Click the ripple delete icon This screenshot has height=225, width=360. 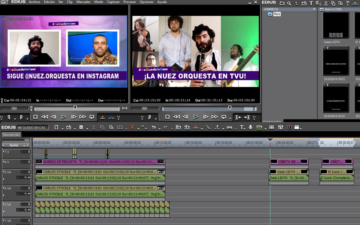point(144,127)
